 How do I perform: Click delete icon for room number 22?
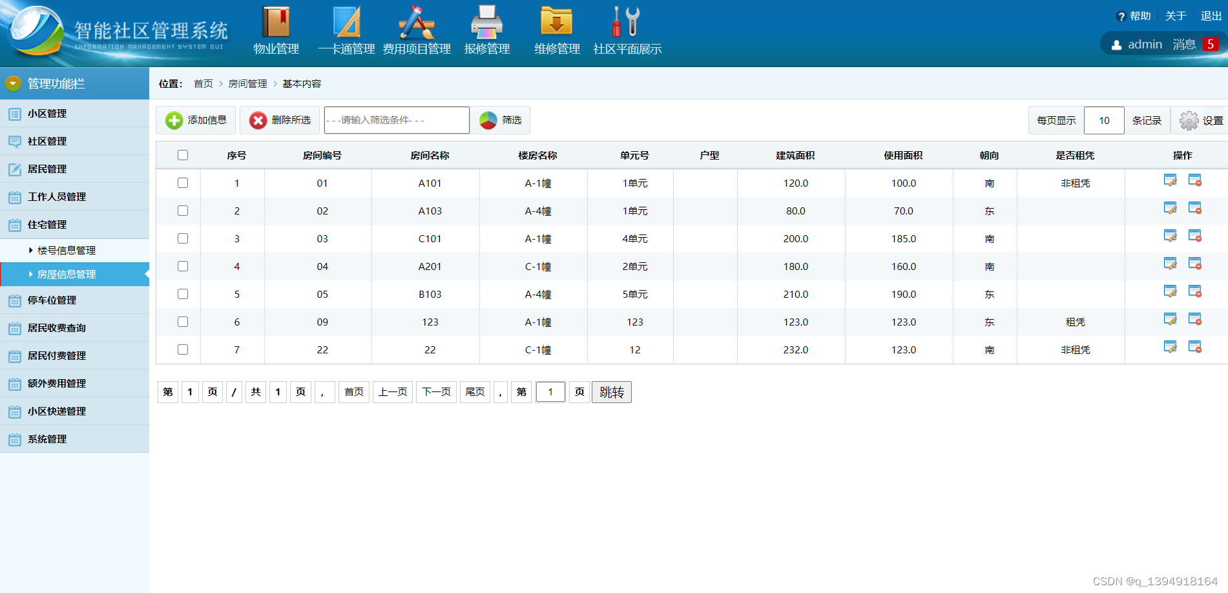(x=1195, y=348)
